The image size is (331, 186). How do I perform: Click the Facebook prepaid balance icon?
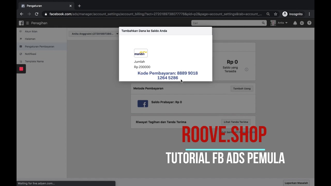click(143, 104)
